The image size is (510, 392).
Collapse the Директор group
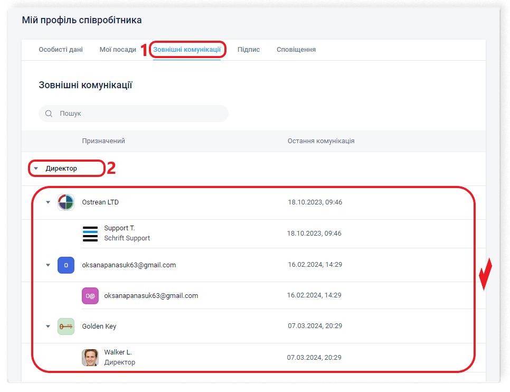click(36, 169)
